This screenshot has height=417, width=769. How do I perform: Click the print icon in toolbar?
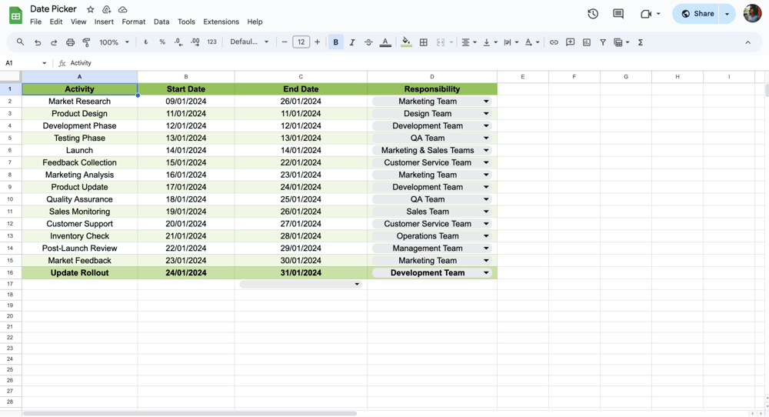tap(70, 42)
